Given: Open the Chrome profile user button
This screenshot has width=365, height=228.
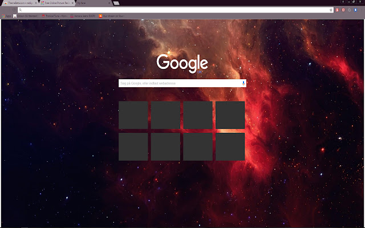Looking at the screenshot, I should pos(343,2).
